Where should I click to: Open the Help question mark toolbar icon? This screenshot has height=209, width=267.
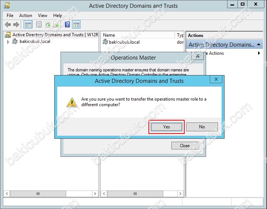[x=68, y=24]
